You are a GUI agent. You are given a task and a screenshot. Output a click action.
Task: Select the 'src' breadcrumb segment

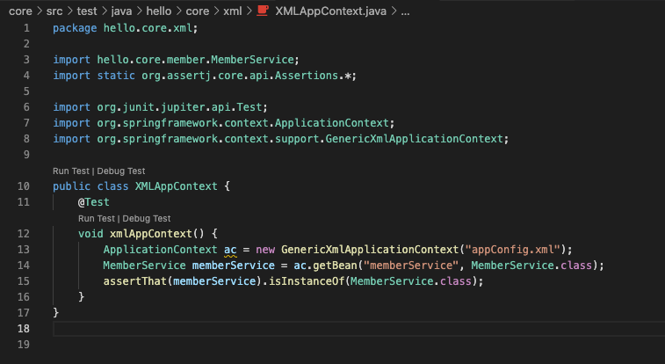click(54, 11)
